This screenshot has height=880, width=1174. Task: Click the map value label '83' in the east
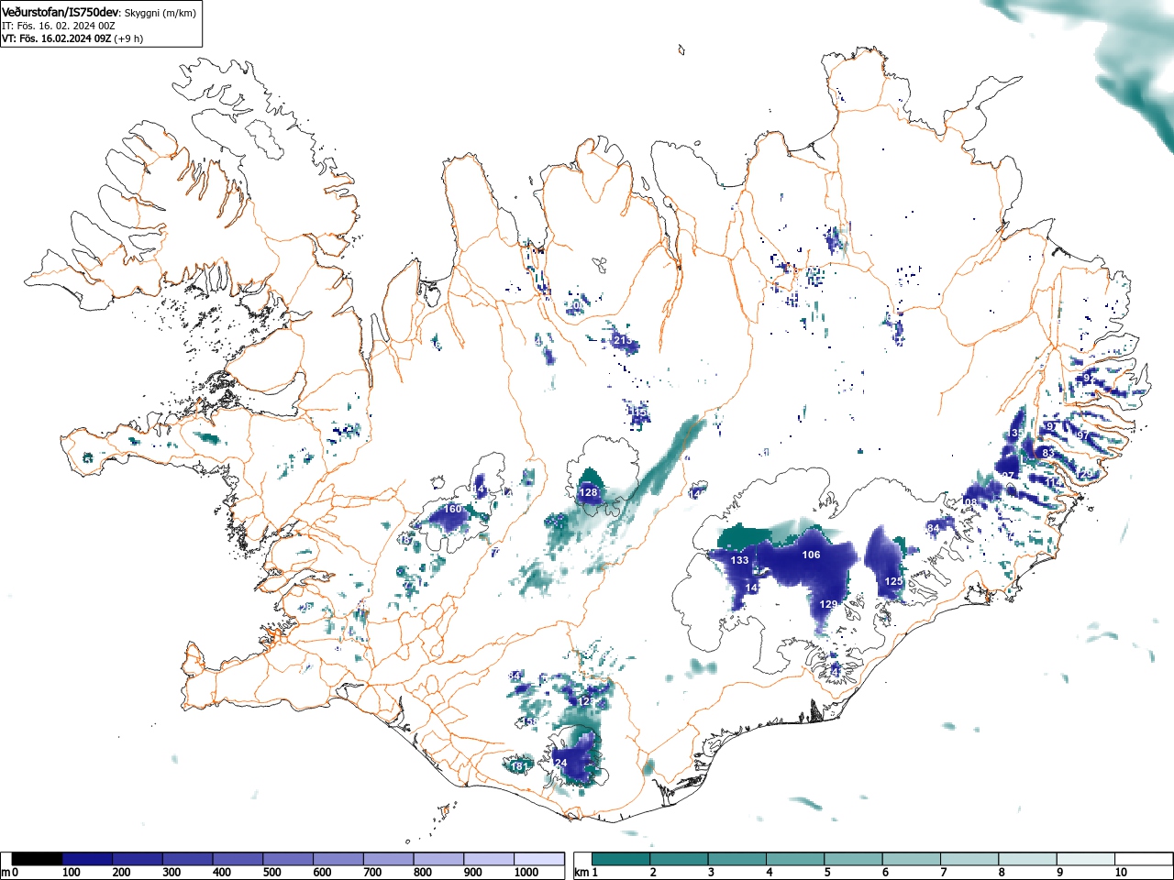pos(1048,453)
